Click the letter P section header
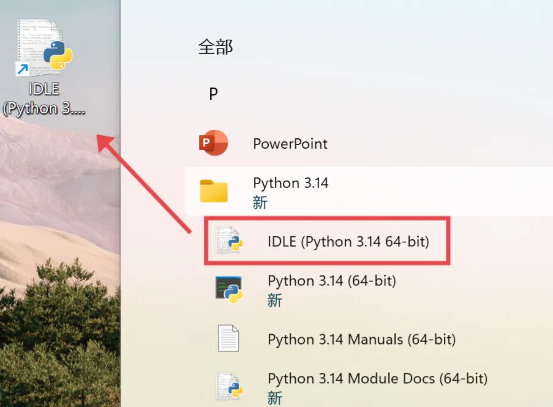The image size is (553, 407). coord(213,94)
